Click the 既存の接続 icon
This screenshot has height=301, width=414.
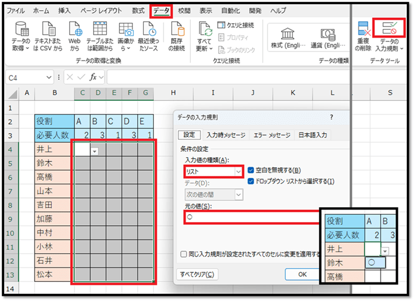(177, 29)
